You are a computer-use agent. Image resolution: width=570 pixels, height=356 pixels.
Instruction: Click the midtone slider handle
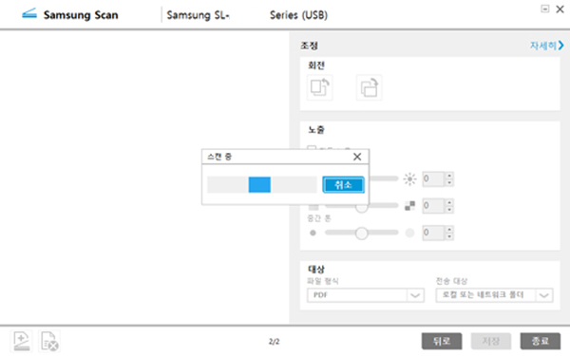[x=361, y=233]
